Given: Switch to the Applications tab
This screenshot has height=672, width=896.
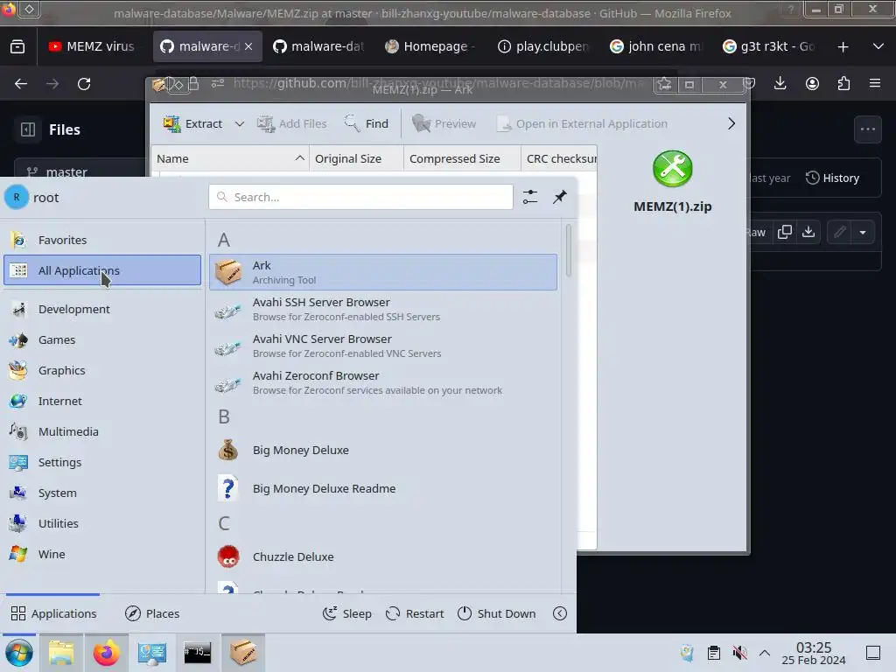Looking at the screenshot, I should coord(53,613).
